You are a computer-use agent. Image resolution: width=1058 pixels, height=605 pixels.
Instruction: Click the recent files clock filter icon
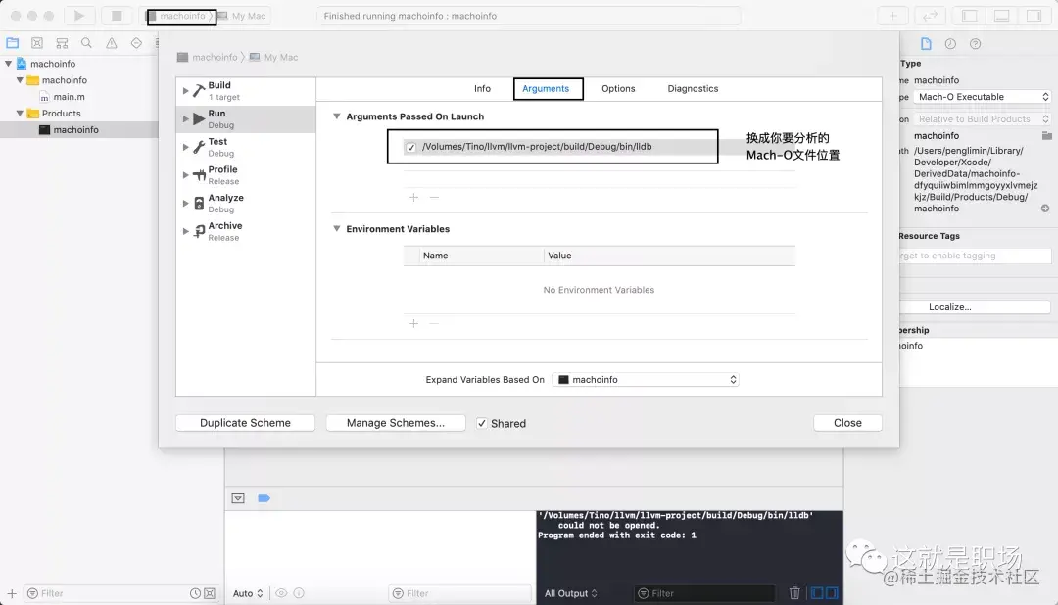(195, 593)
